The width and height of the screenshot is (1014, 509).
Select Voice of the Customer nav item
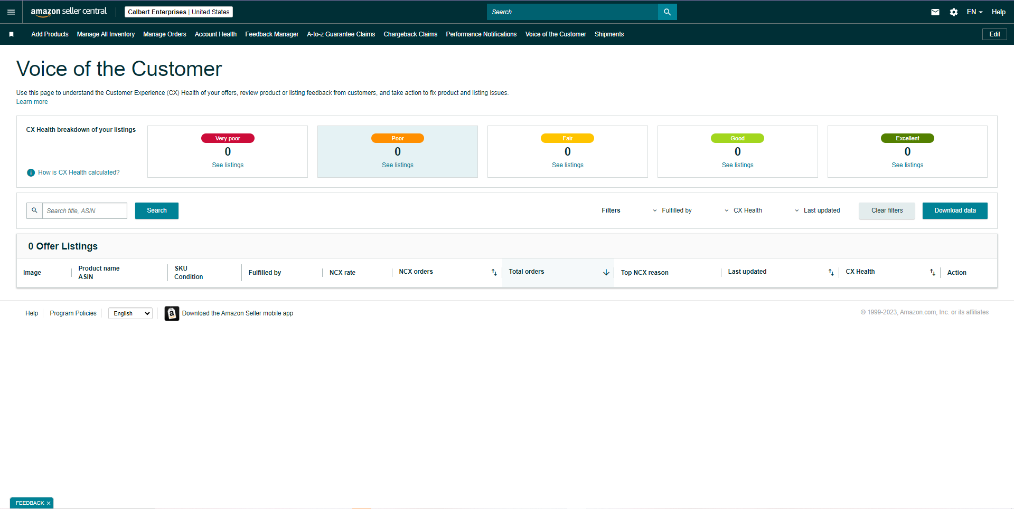tap(556, 34)
